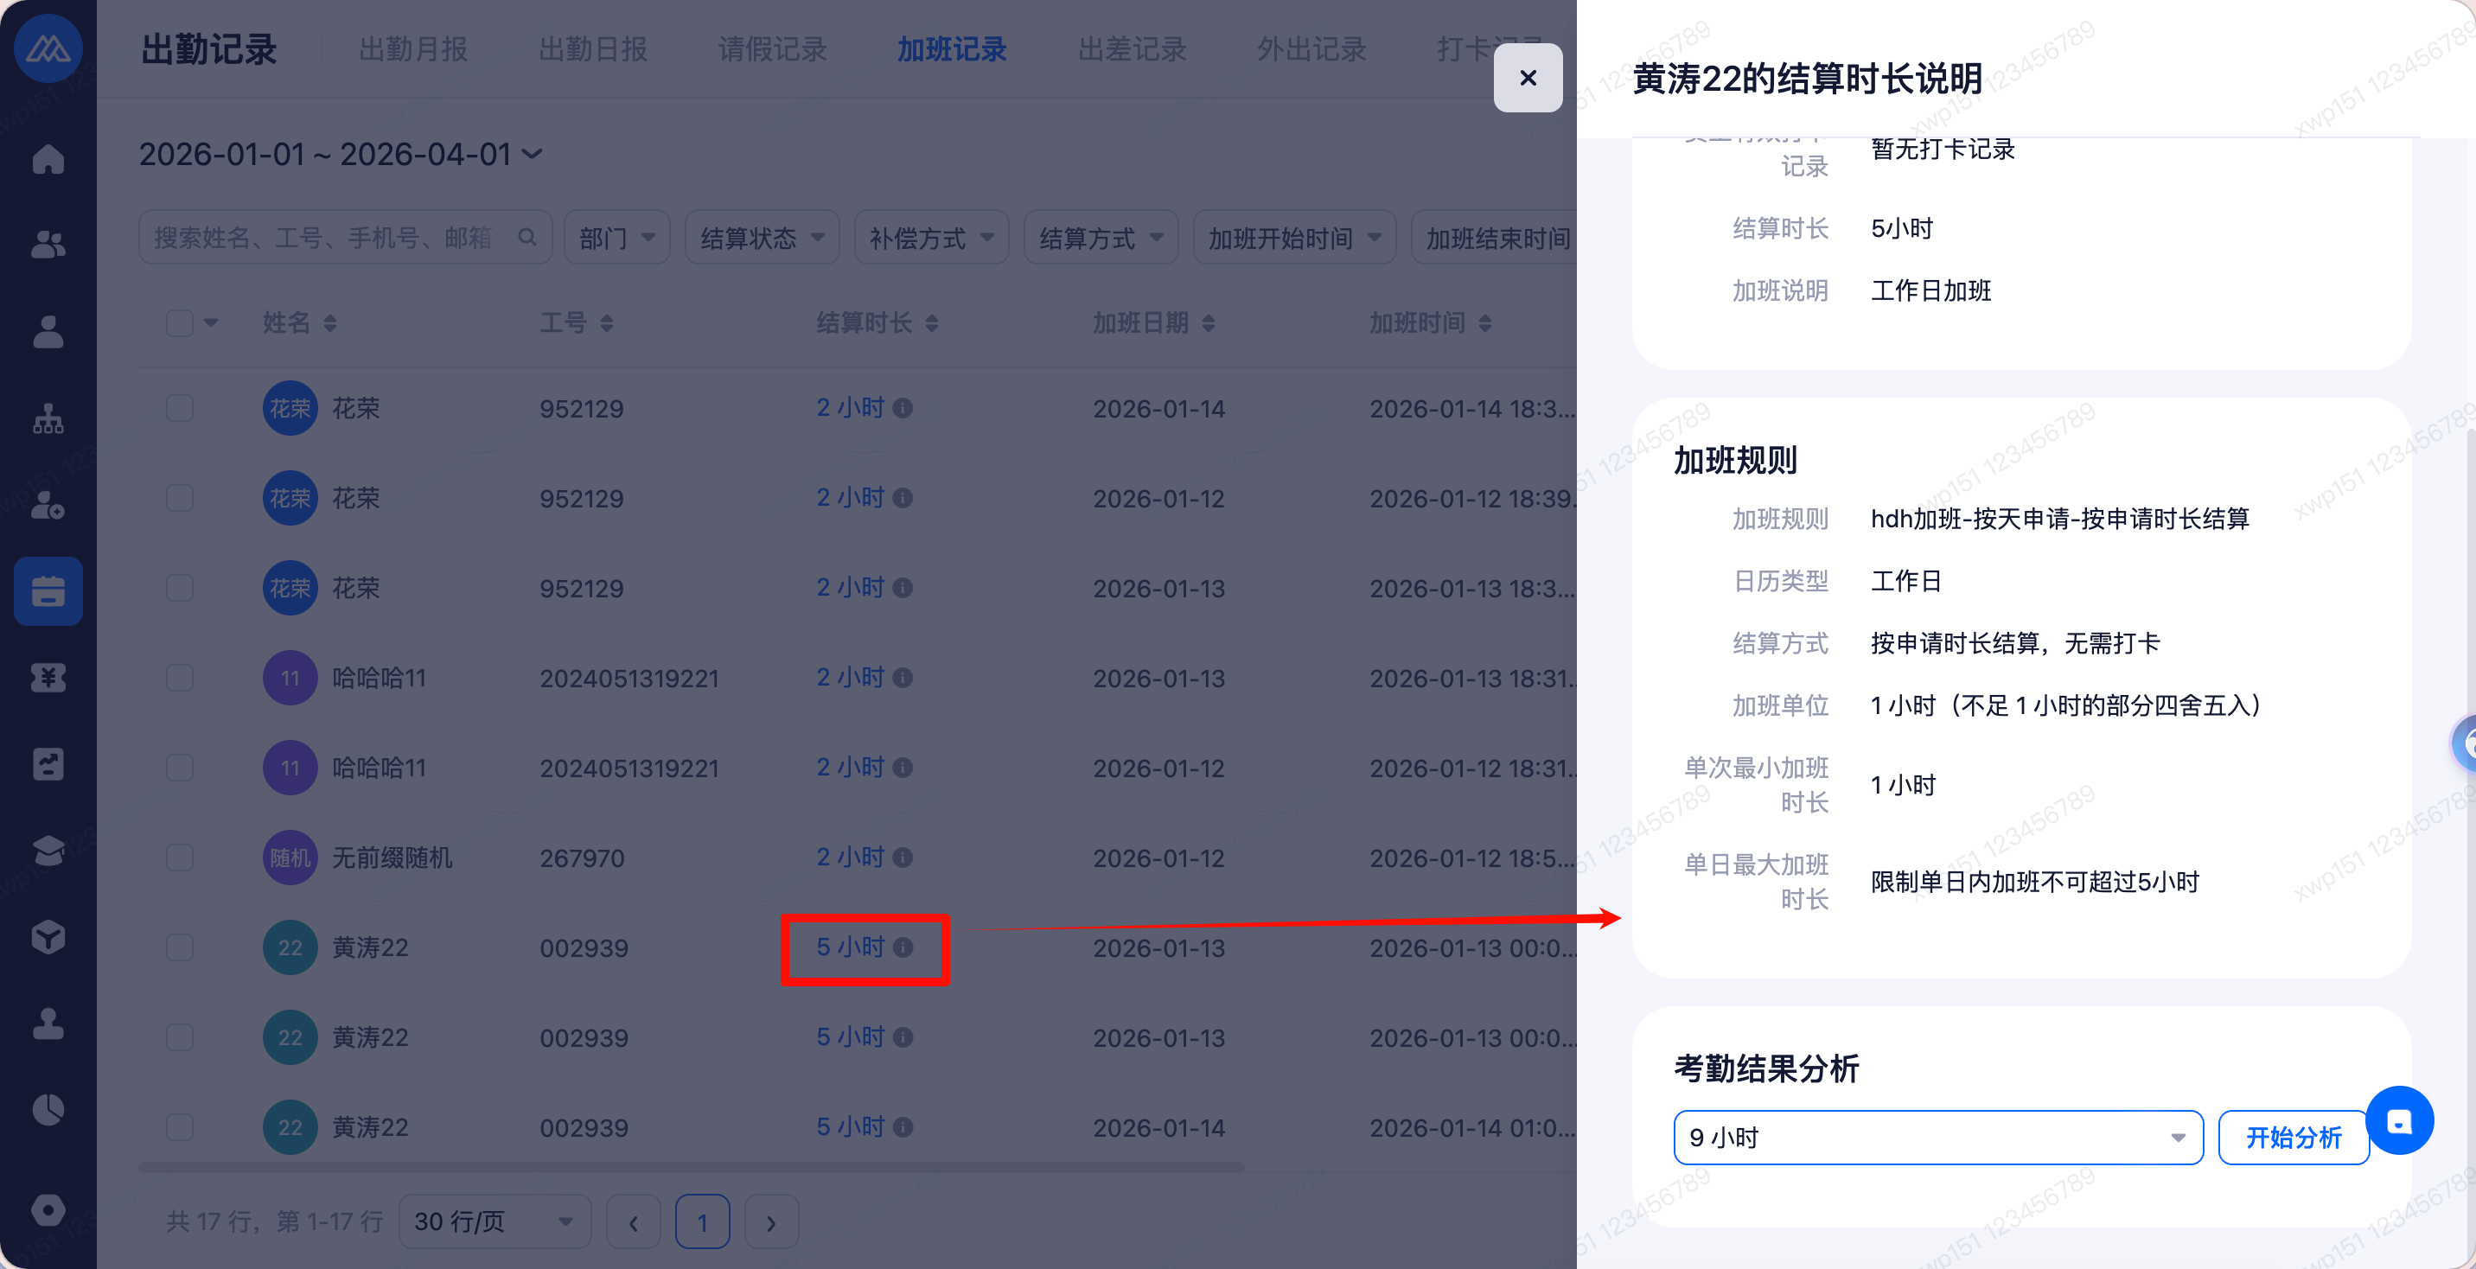
Task: Open the payroll yen sidebar icon
Action: click(x=48, y=678)
